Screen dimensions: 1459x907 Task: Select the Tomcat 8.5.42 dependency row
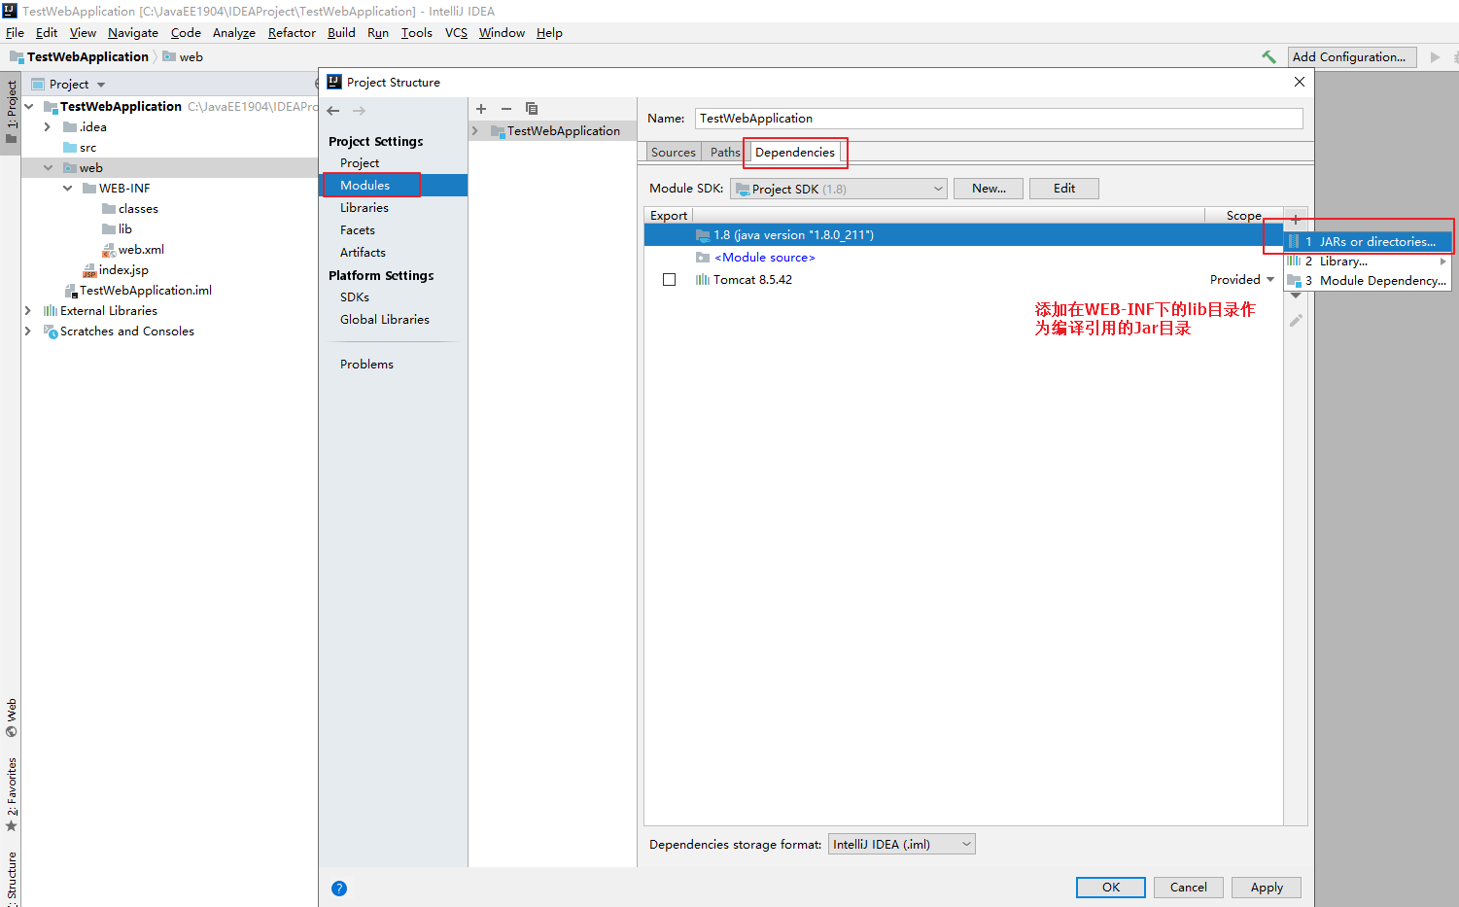(963, 280)
